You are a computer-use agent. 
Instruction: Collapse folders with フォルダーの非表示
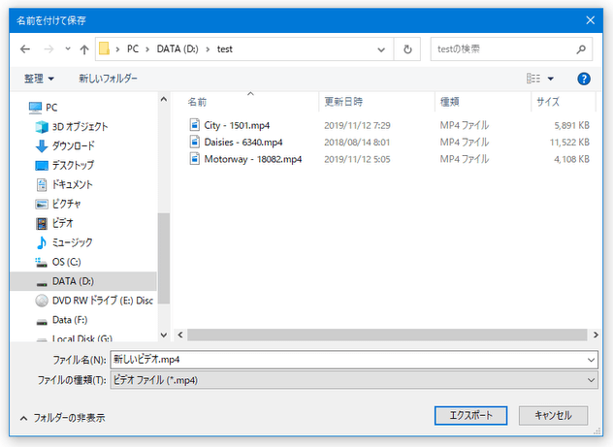[x=62, y=418]
